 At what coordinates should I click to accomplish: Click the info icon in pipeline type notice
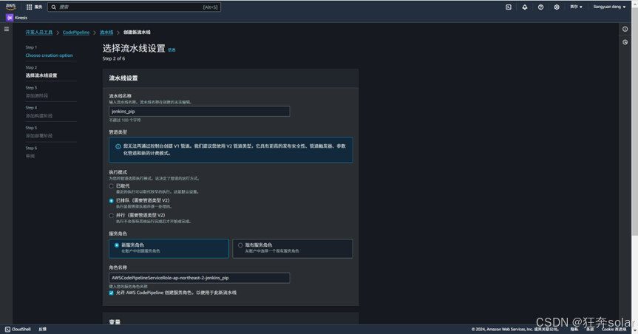118,146
